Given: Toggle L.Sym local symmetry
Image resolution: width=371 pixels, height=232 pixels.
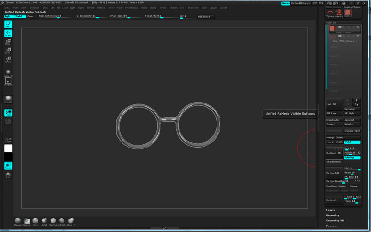Looking at the screenshot, I should [x=8, y=140].
